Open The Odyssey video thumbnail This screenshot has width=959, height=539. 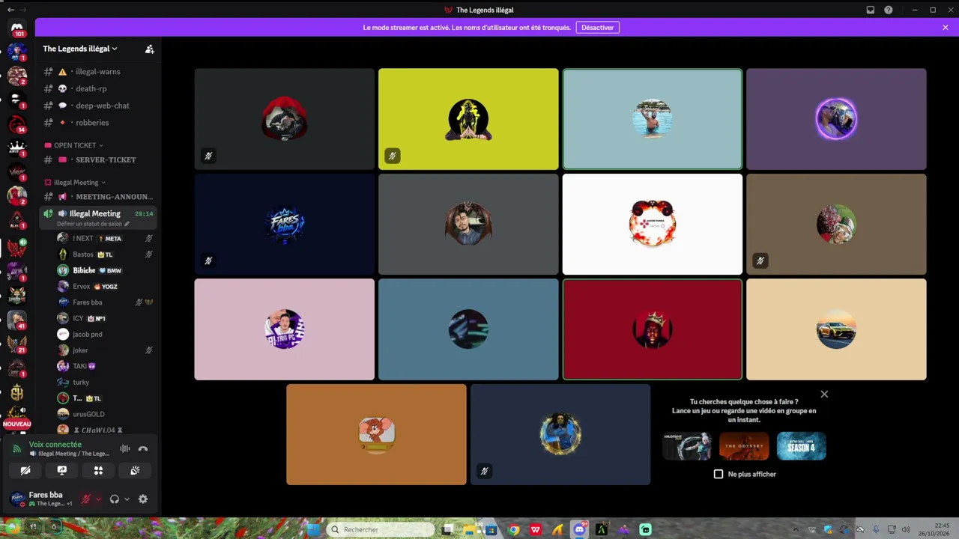(744, 446)
